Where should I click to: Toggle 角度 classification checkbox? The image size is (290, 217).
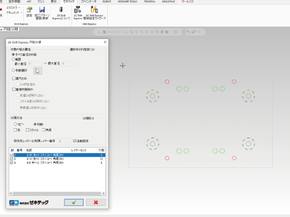pos(43,130)
